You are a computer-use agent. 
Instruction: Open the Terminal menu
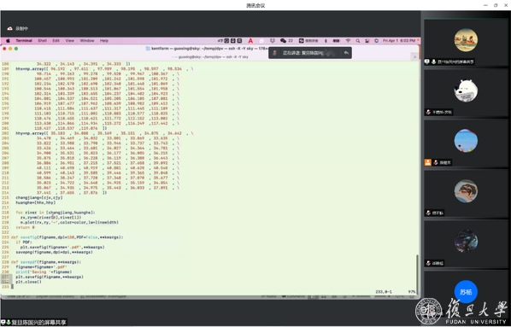point(24,41)
